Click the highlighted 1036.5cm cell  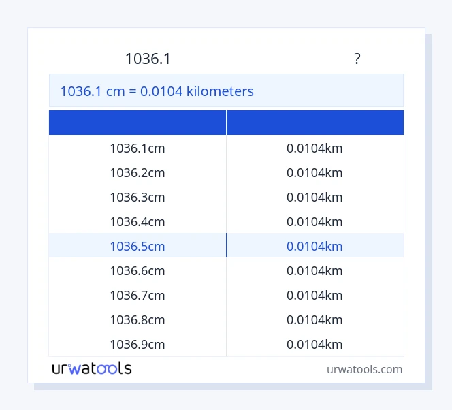click(x=138, y=246)
